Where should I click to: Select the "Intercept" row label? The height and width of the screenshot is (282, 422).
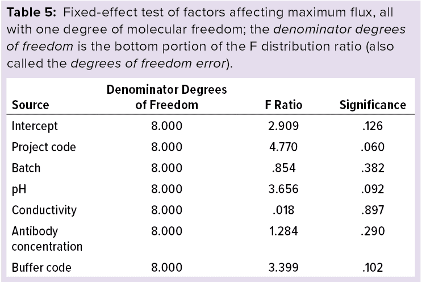35,126
